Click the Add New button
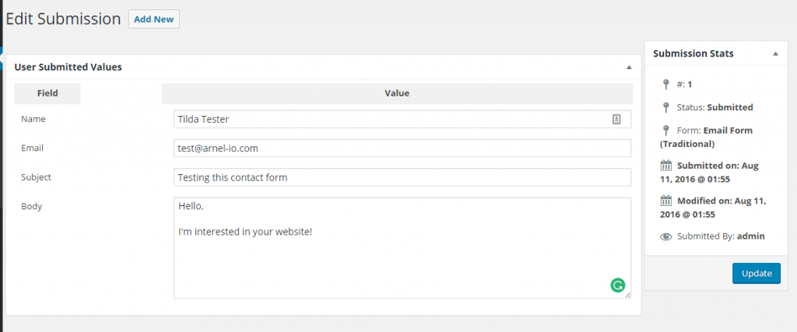 tap(153, 19)
